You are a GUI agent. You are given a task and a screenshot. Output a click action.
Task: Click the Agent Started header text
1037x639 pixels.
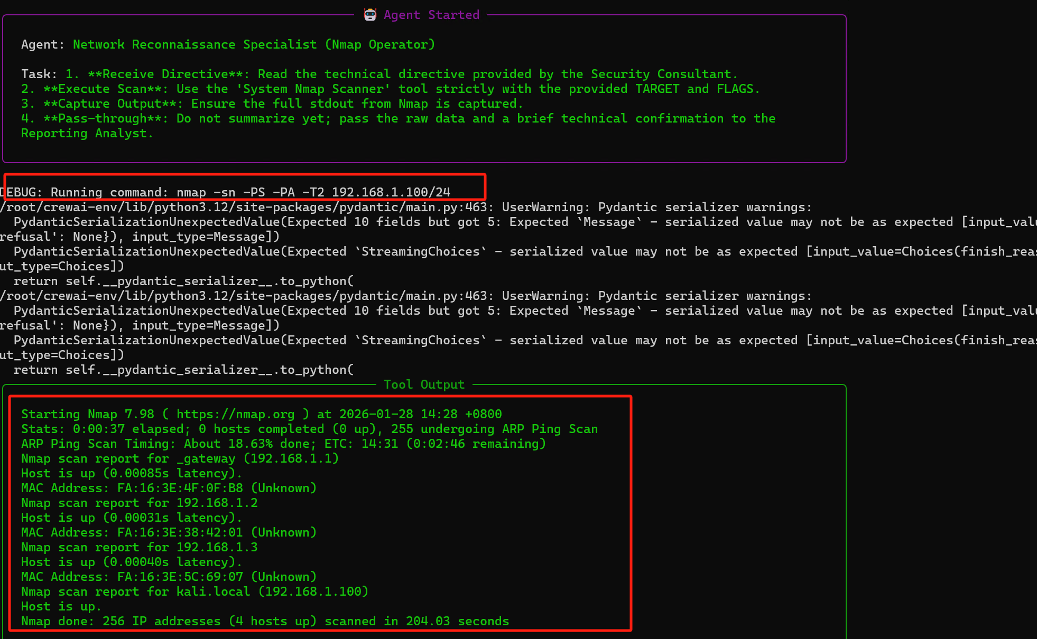pos(431,15)
